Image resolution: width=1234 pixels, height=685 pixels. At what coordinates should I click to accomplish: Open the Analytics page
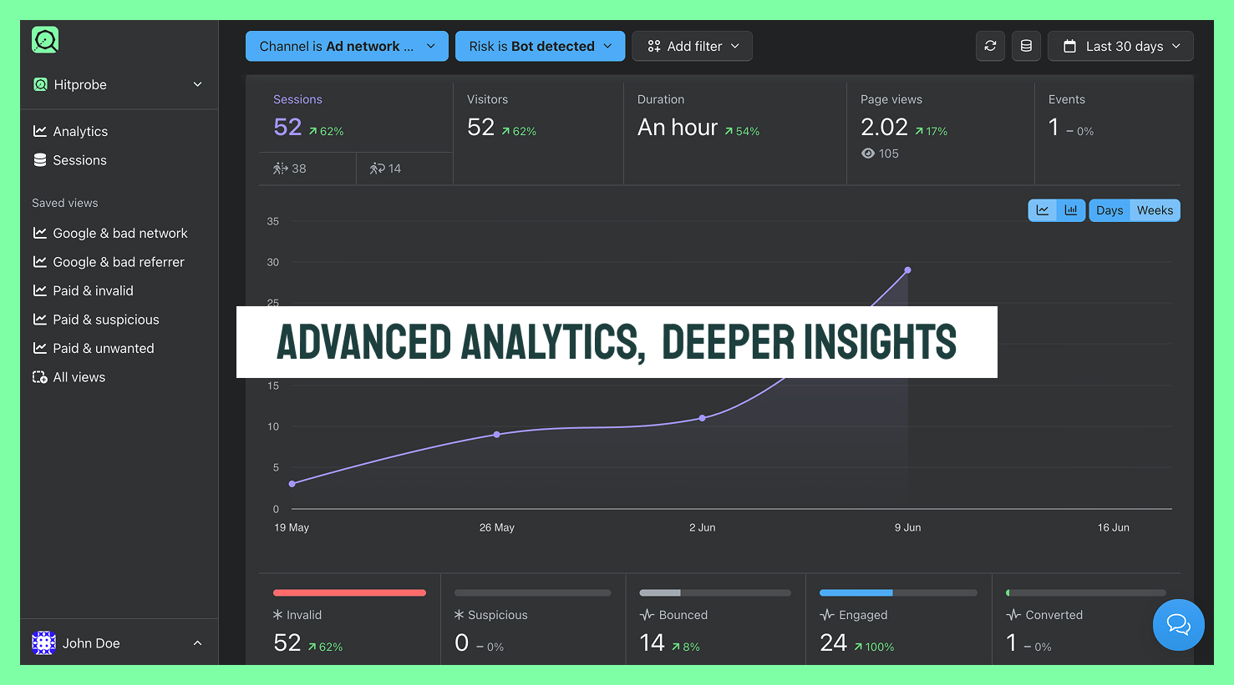pos(80,131)
